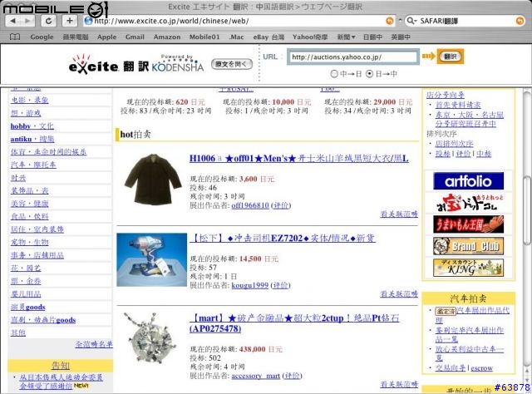The width and height of the screenshot is (532, 394).
Task: Open the mart Pt diamond auction title
Action: point(294,323)
